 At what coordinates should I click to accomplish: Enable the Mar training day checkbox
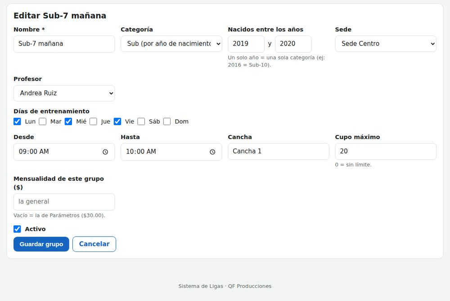42,121
